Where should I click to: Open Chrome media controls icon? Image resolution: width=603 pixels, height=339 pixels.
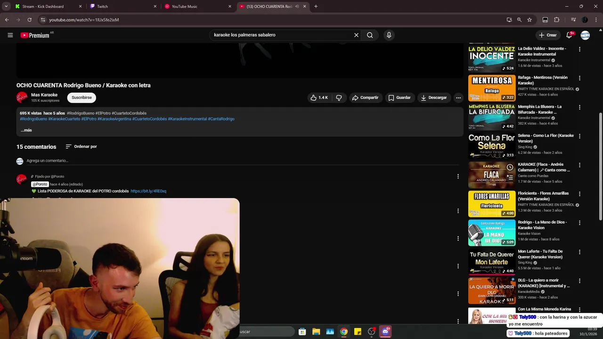pyautogui.click(x=573, y=20)
